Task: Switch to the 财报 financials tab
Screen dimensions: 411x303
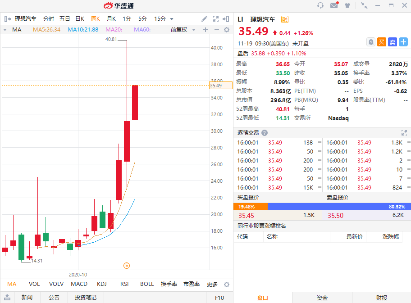Action: click(382, 298)
